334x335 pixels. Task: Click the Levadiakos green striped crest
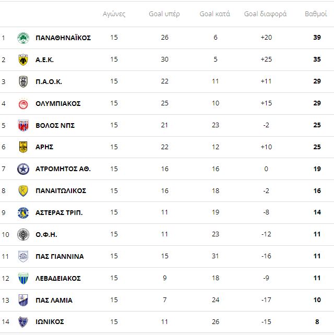(23, 278)
